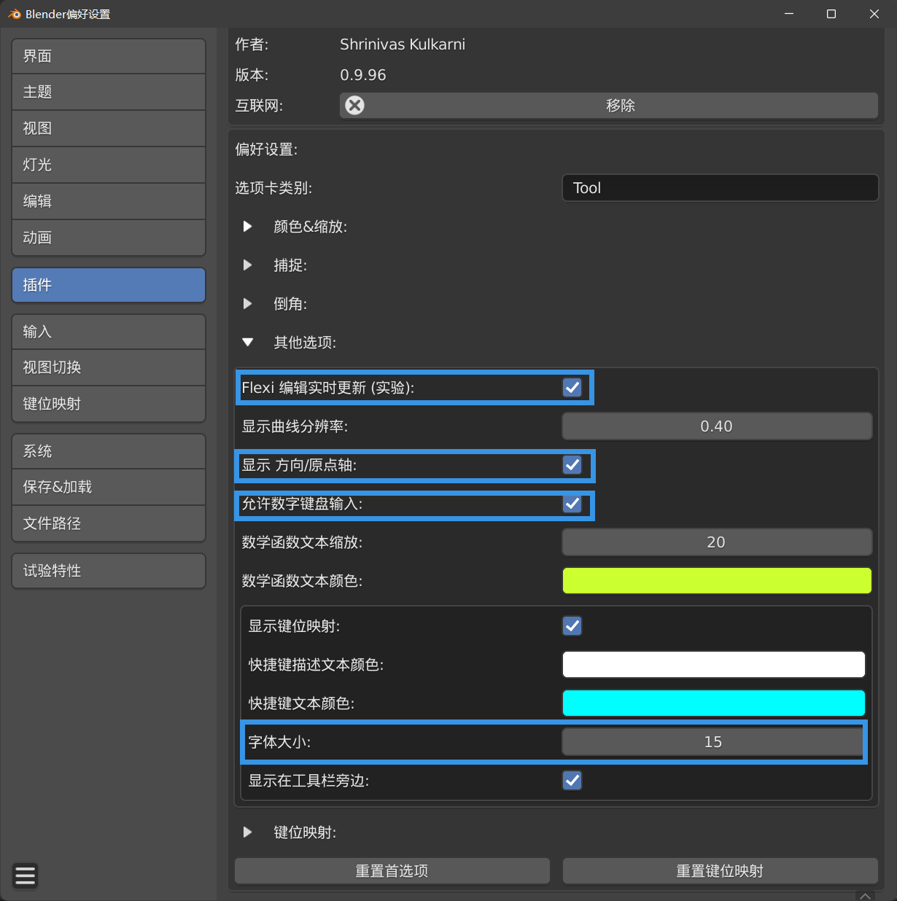Click the 字体大小 value field
The width and height of the screenshot is (897, 901).
(x=712, y=741)
